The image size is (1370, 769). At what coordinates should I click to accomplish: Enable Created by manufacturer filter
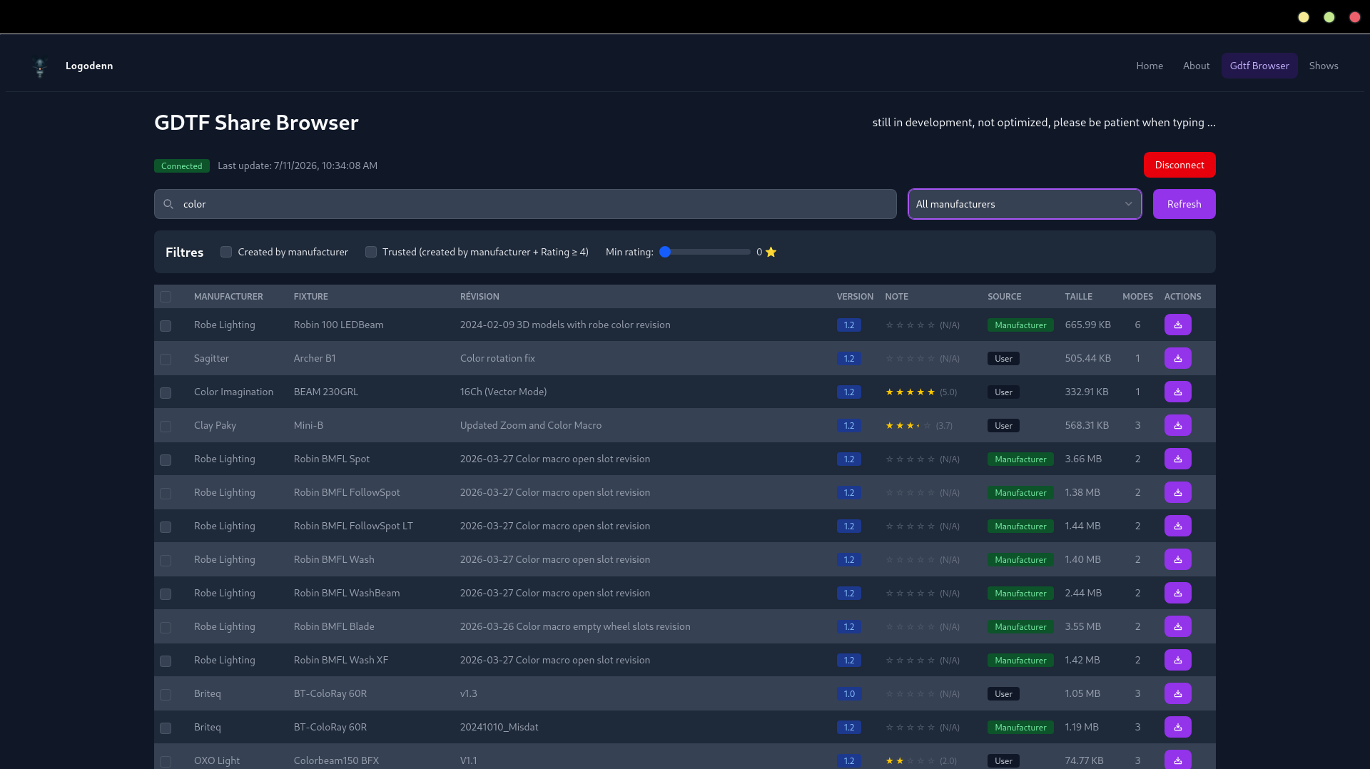point(226,252)
